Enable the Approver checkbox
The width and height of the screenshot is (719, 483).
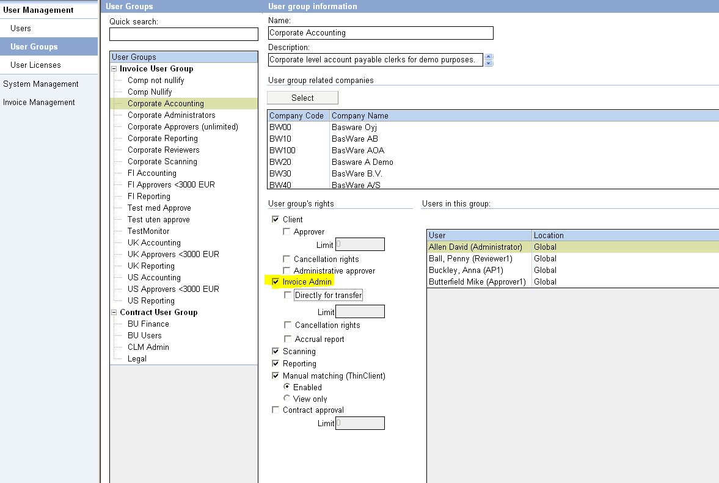[x=286, y=231]
